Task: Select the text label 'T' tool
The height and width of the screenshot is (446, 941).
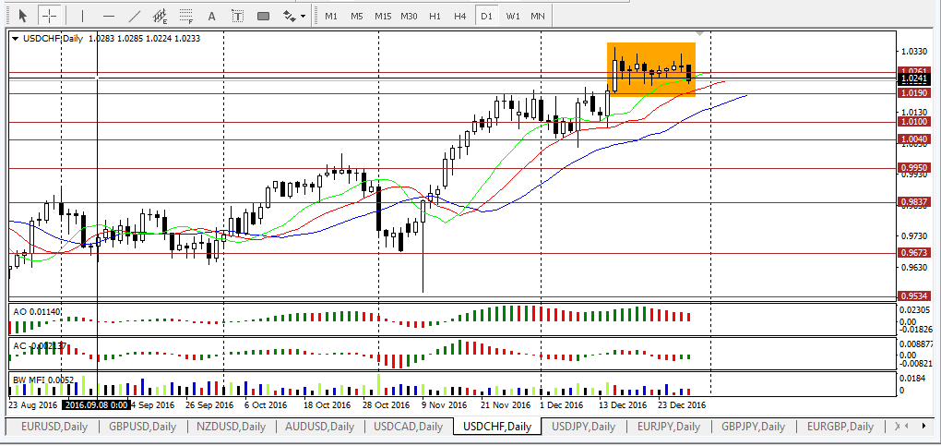Action: coord(238,16)
